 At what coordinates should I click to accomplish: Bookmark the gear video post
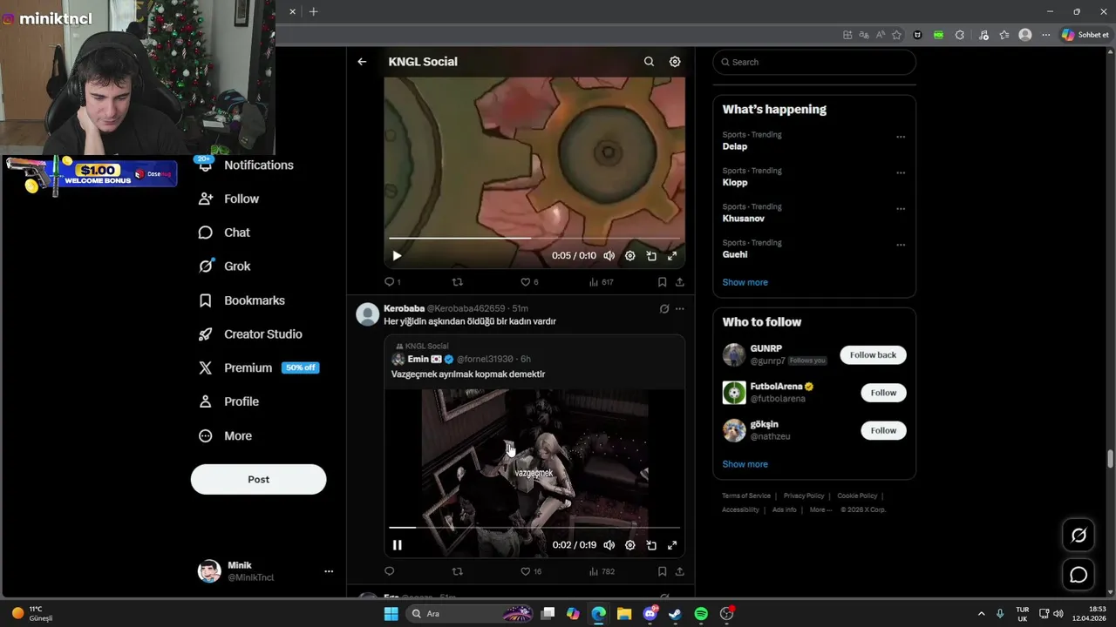(x=662, y=282)
